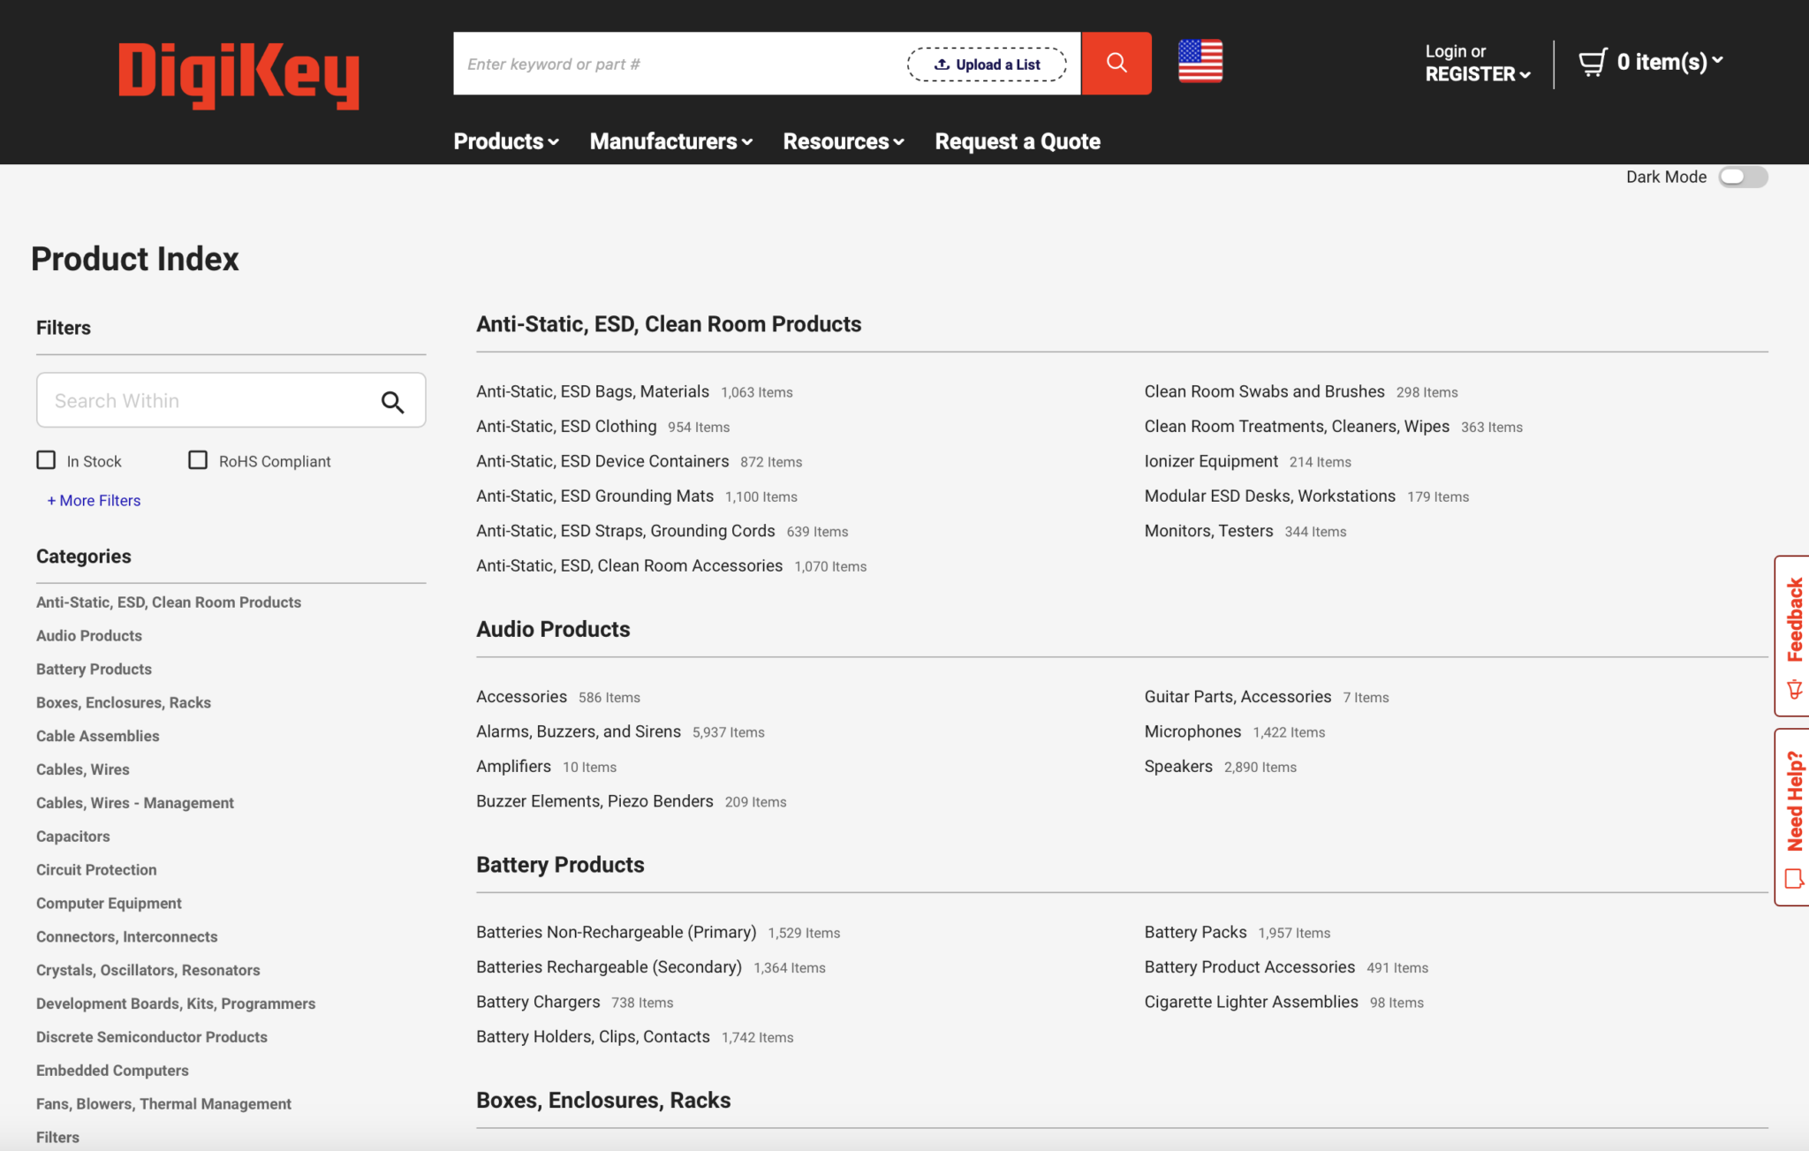Select Battery Products in Categories sidebar
The width and height of the screenshot is (1809, 1151).
click(x=94, y=669)
